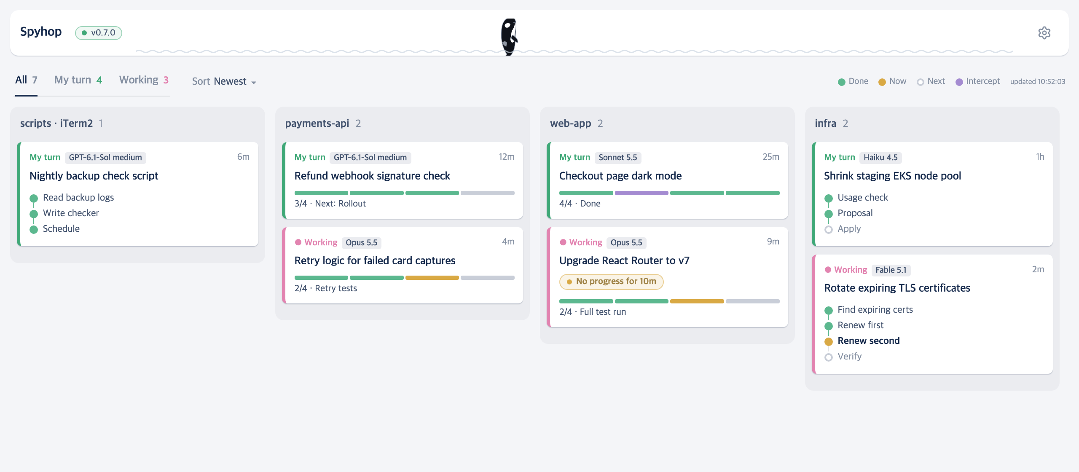This screenshot has width=1079, height=472.
Task: Click the Next legend circle
Action: click(921, 82)
